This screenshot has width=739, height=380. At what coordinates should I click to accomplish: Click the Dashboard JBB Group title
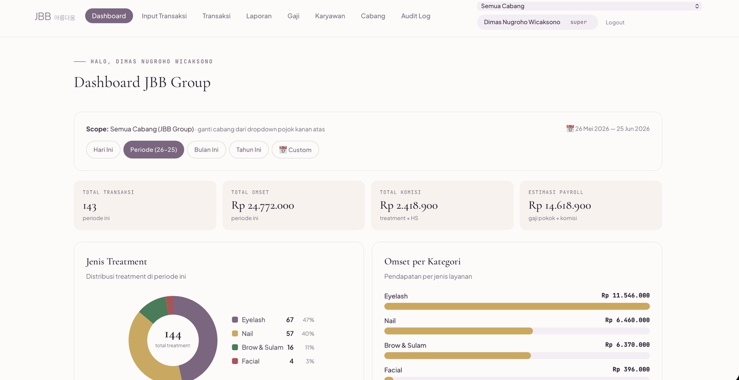142,83
